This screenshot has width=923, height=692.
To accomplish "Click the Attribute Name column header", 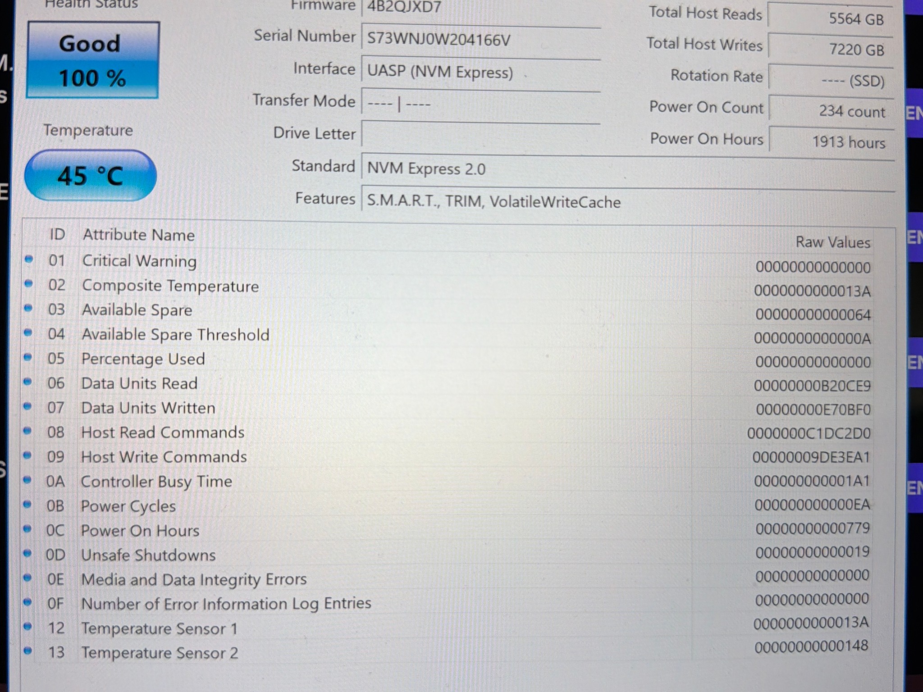I will 139,235.
